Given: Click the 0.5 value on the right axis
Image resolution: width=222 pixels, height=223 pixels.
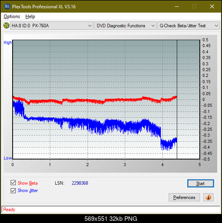Looking at the screenshot, I should pos(205,40).
